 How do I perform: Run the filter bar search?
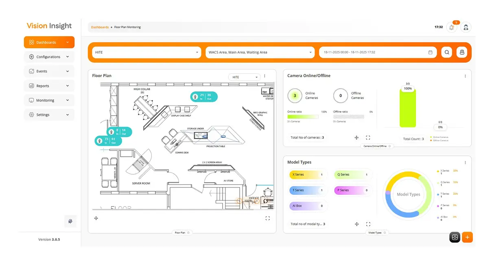coord(447,52)
